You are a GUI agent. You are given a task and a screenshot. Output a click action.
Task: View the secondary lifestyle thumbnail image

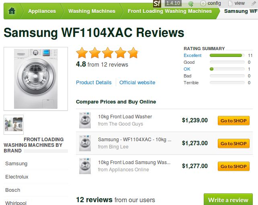(14, 125)
